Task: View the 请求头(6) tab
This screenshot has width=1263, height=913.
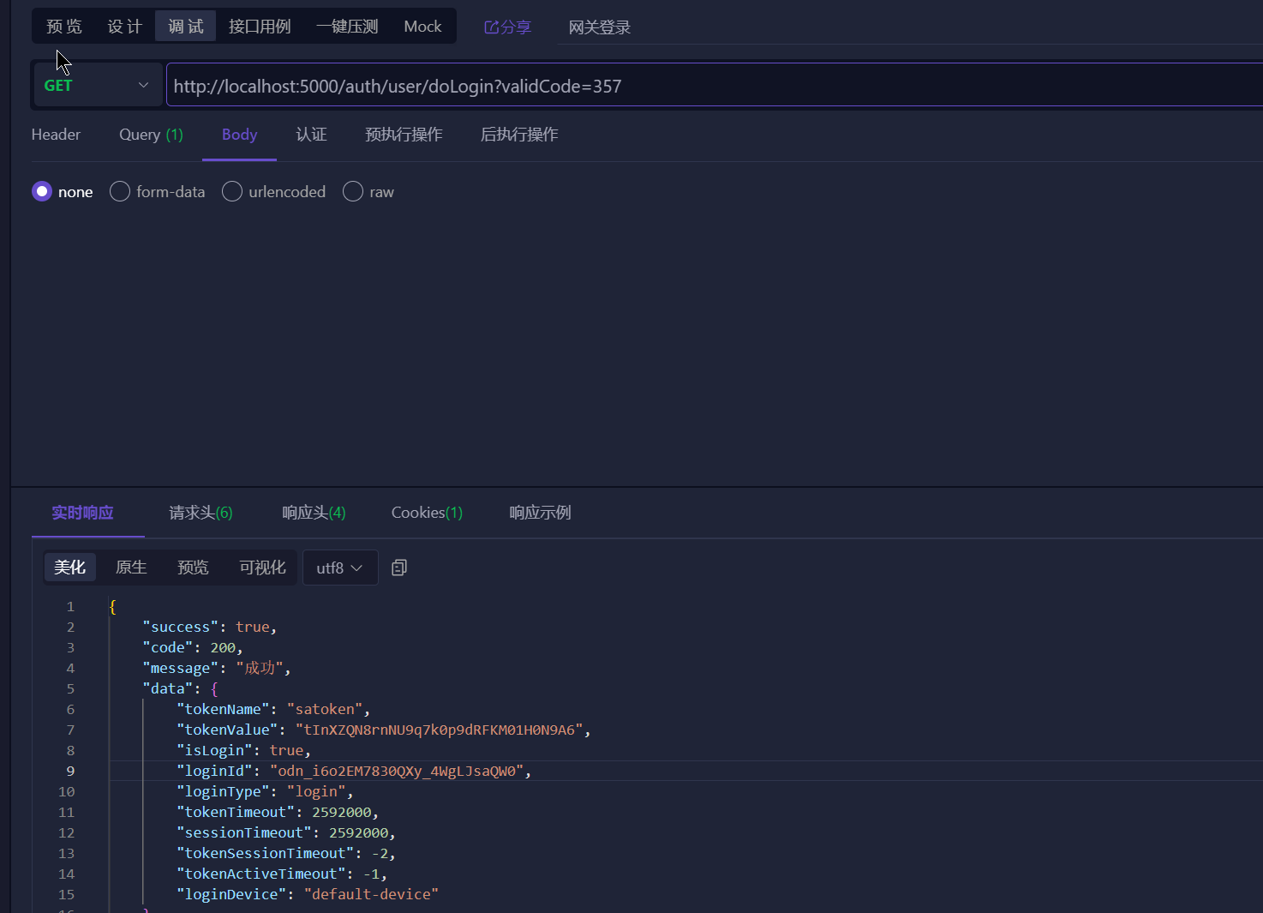Action: (x=201, y=513)
